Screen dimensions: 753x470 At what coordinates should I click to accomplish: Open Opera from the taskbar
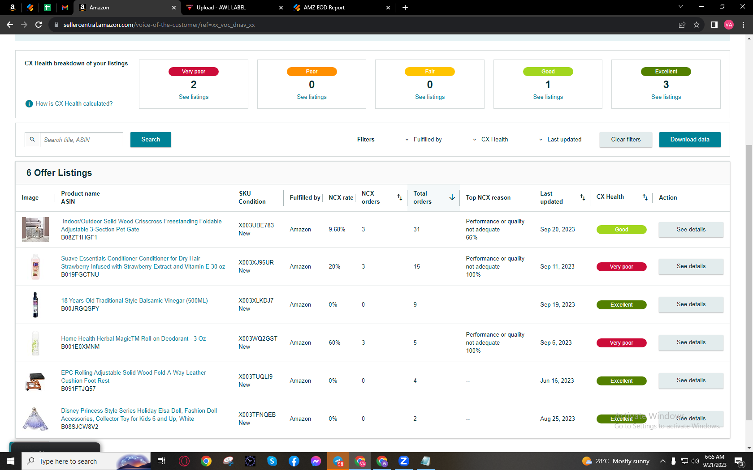[184, 461]
